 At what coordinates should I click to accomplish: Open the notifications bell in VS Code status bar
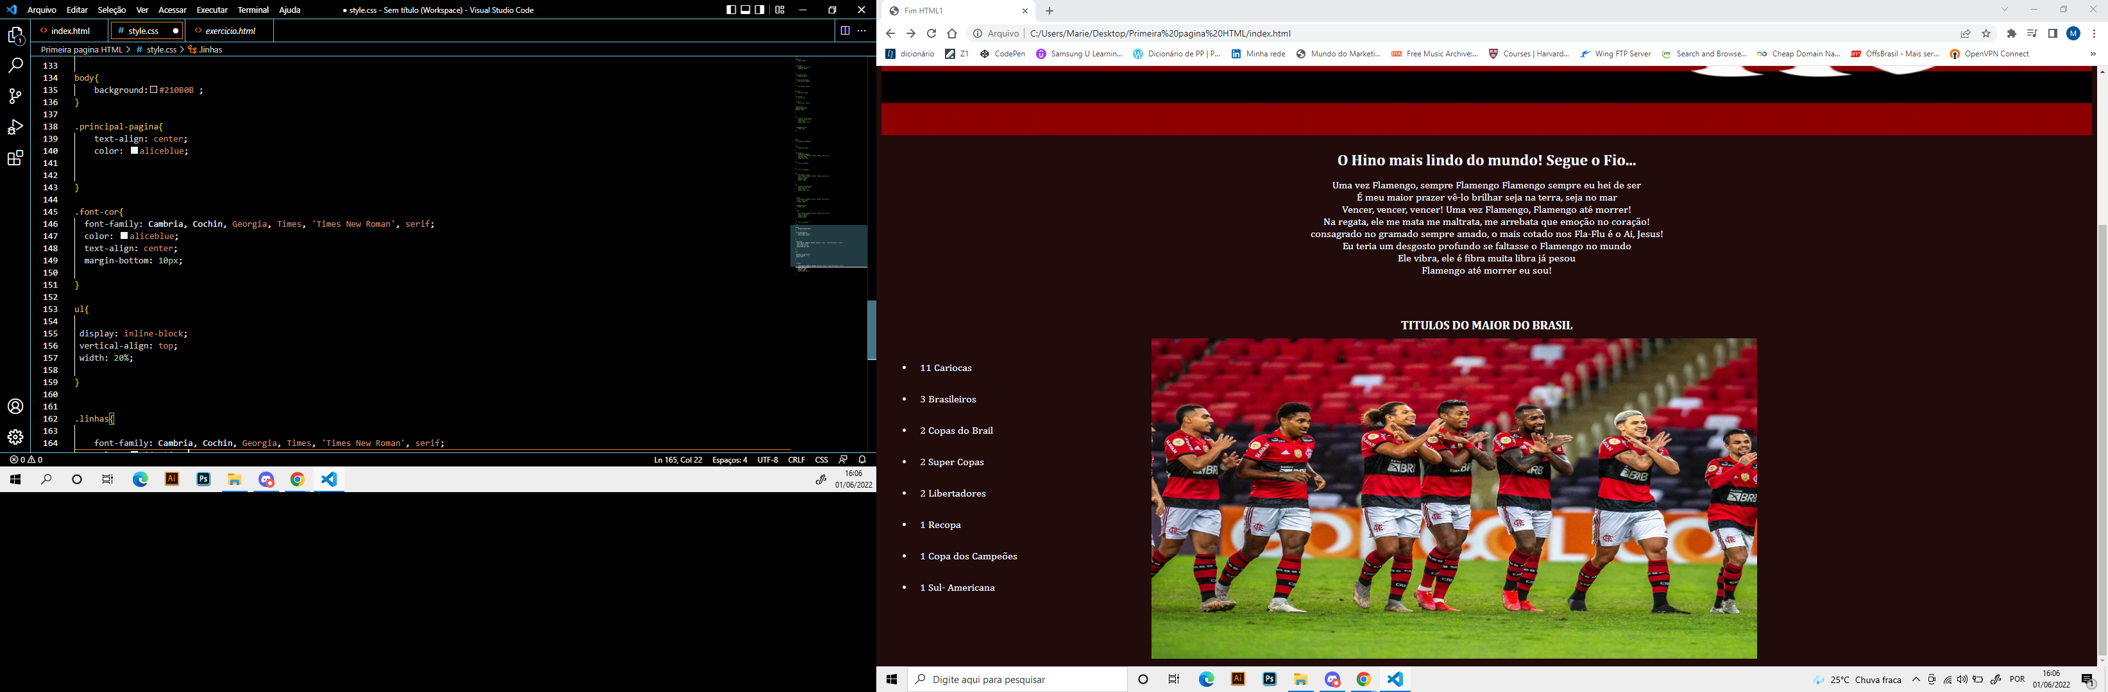point(862,460)
